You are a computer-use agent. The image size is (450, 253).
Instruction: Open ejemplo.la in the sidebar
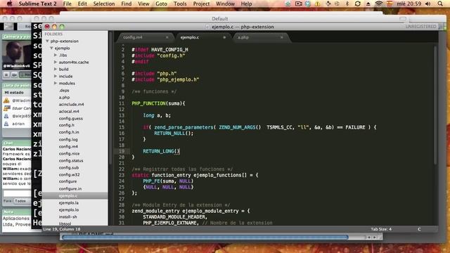[x=69, y=203]
